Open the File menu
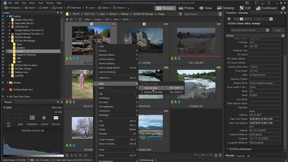This screenshot has width=288, height=162. point(10,3)
